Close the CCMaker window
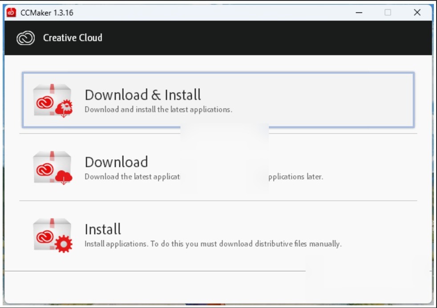This screenshot has height=308, width=437. 417,12
